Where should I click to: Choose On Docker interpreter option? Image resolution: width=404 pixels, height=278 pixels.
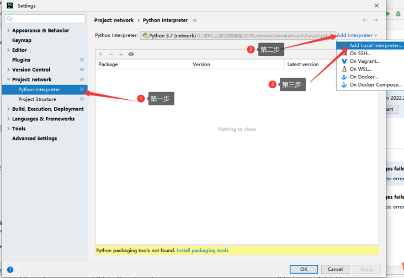coord(370,77)
